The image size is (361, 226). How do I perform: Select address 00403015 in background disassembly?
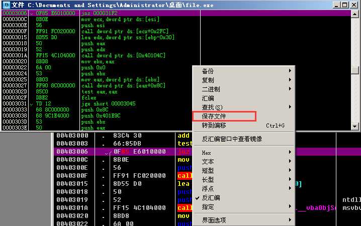click(x=72, y=184)
